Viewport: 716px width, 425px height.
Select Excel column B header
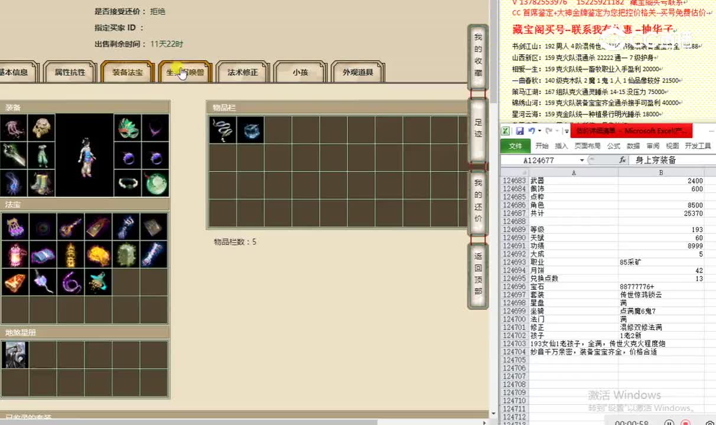coord(662,172)
